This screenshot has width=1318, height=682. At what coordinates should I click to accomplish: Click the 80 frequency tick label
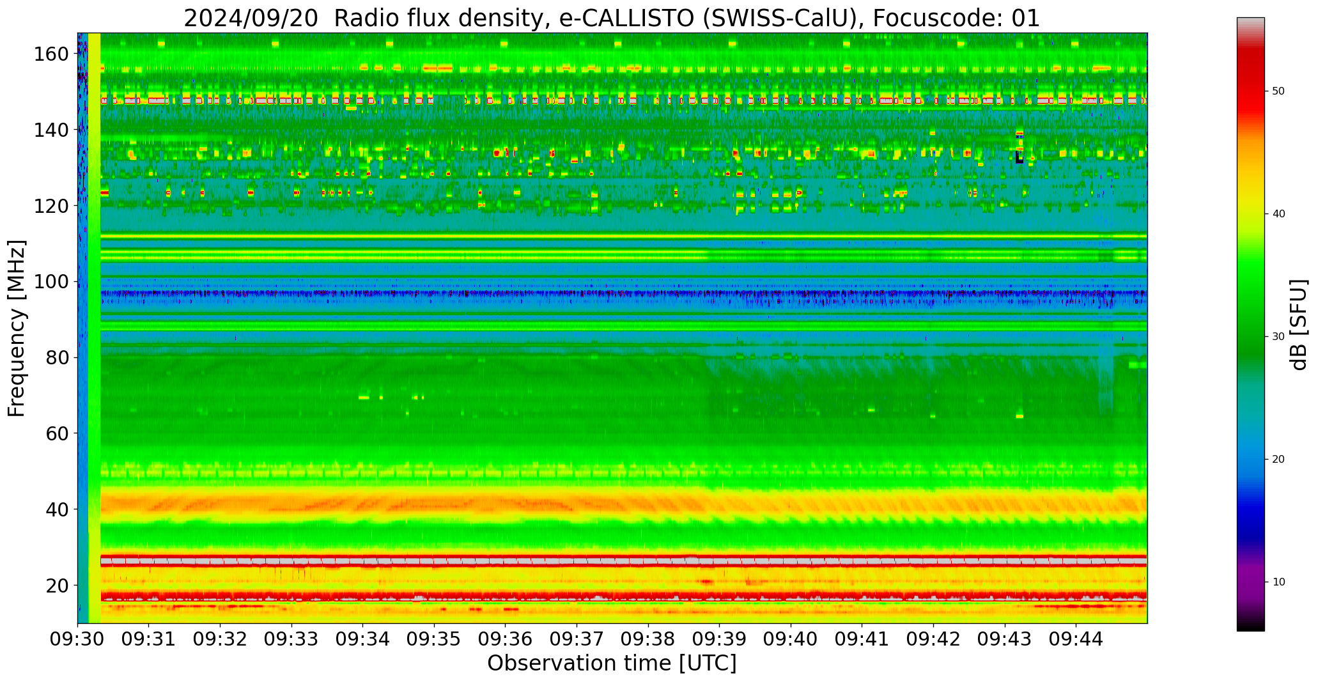click(x=57, y=358)
